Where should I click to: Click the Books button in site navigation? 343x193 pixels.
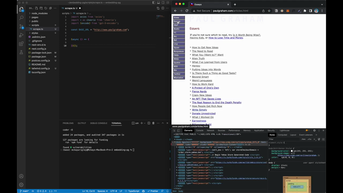(x=179, y=29)
